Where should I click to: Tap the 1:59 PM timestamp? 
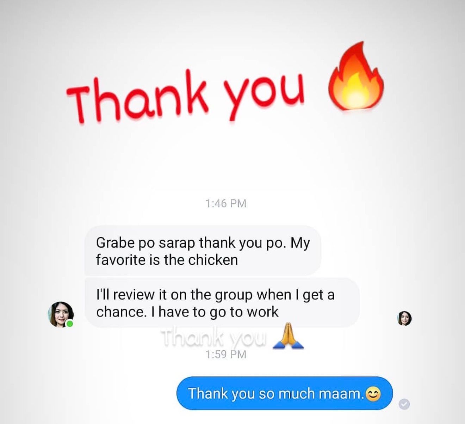pyautogui.click(x=226, y=354)
